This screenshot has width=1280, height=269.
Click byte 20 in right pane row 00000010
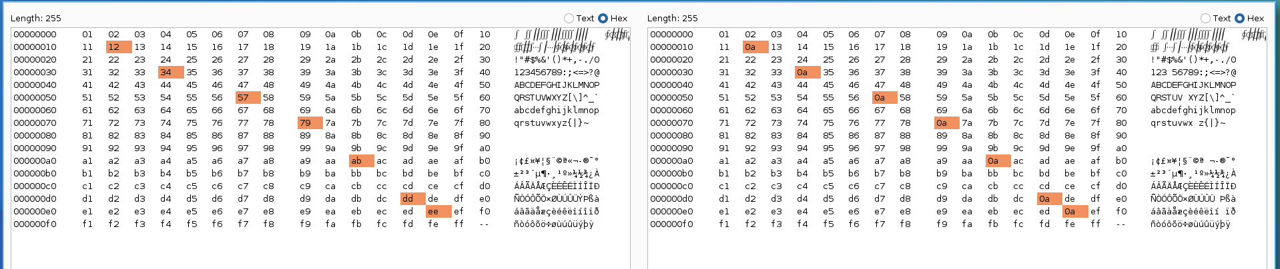click(x=1121, y=47)
